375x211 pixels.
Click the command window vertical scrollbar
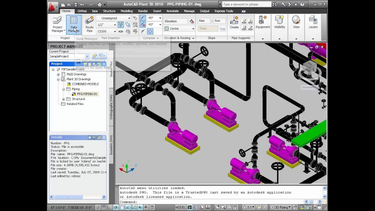tap(325, 192)
